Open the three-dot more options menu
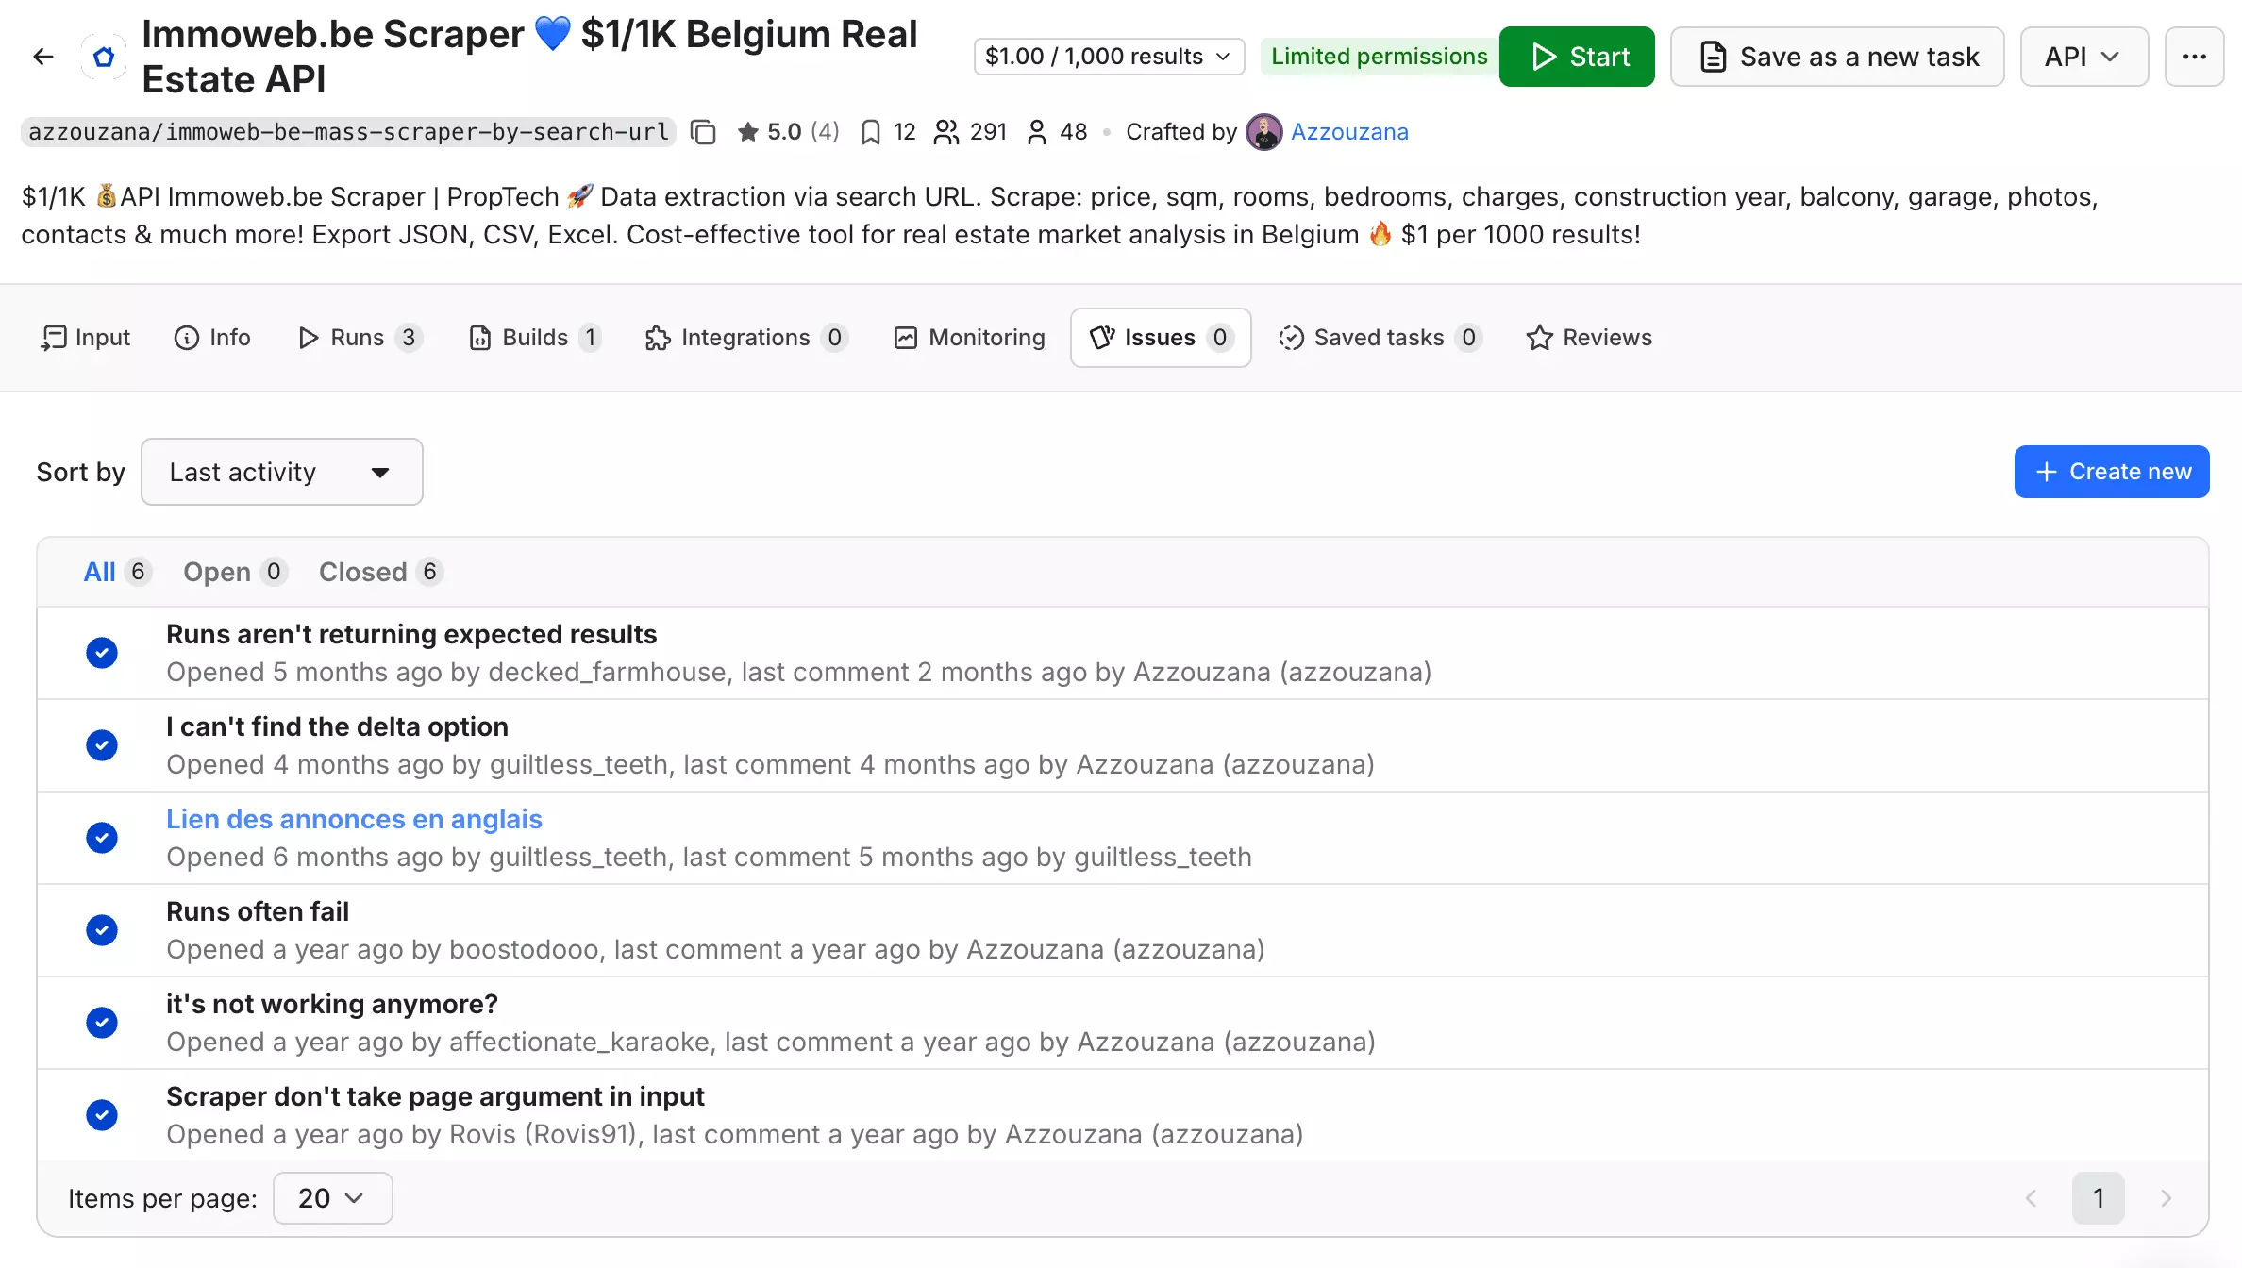 2194,57
